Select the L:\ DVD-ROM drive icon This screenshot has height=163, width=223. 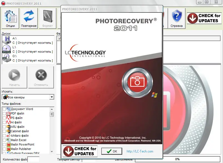point(7,49)
